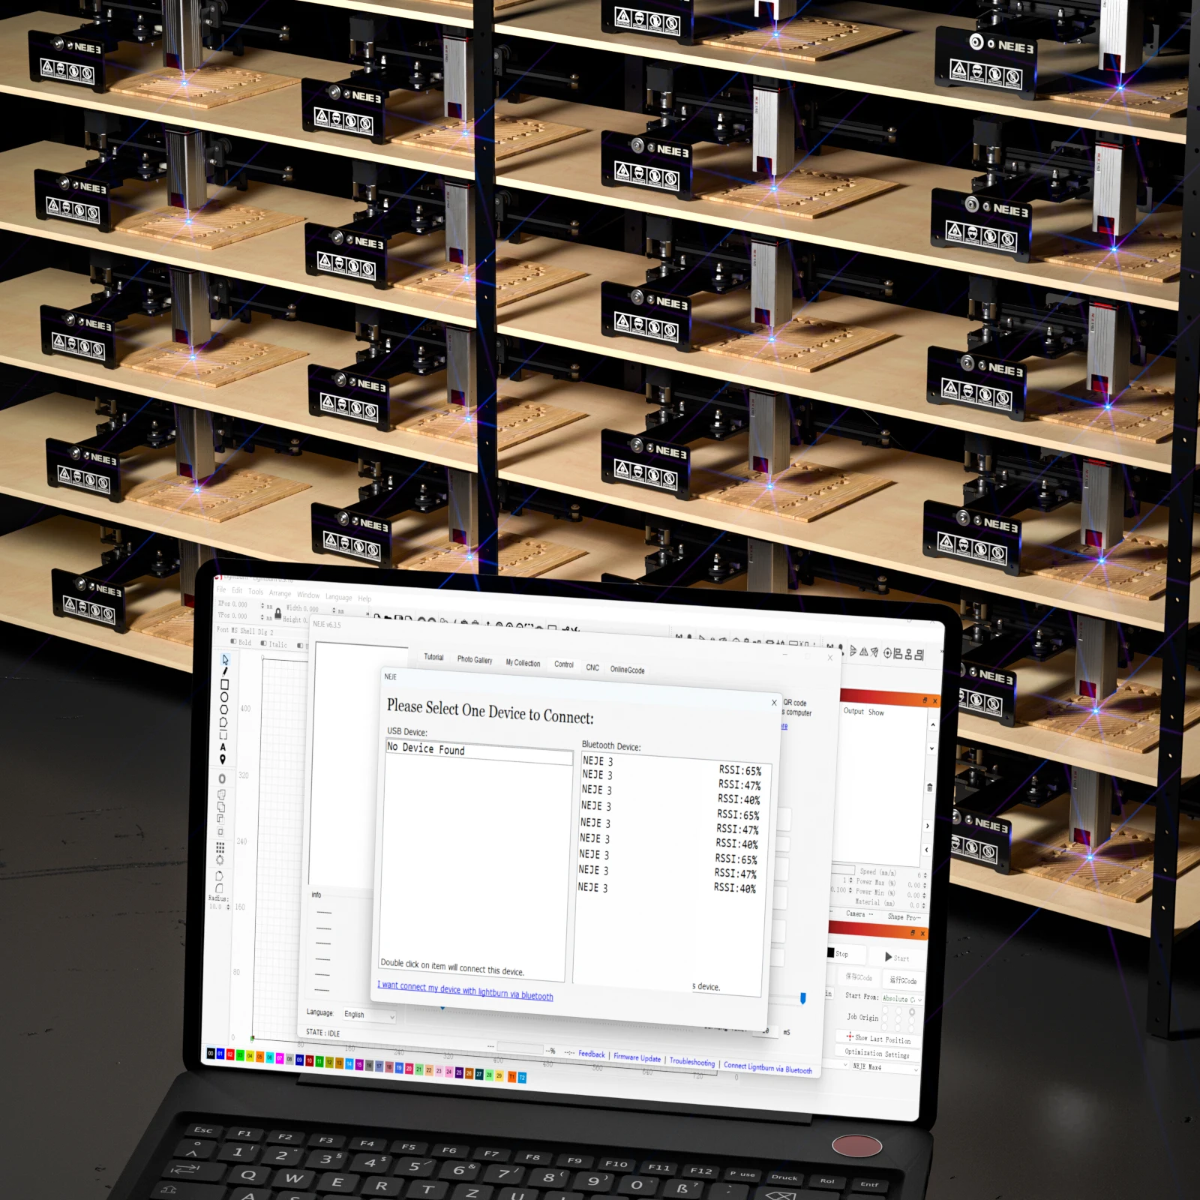Toggle Italic in the font toolbar
This screenshot has width=1200, height=1200.
click(x=274, y=644)
